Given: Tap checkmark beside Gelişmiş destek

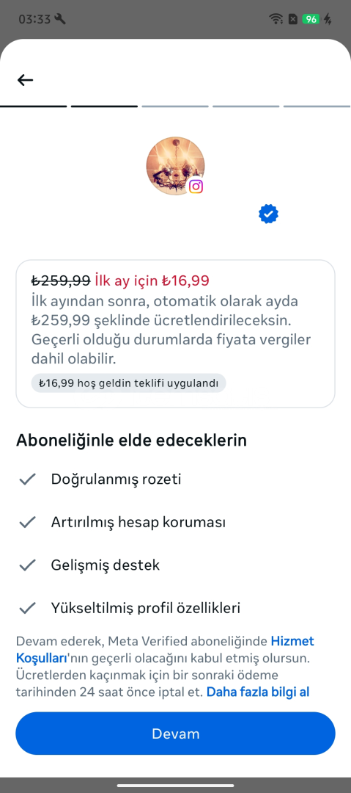Looking at the screenshot, I should point(27,565).
